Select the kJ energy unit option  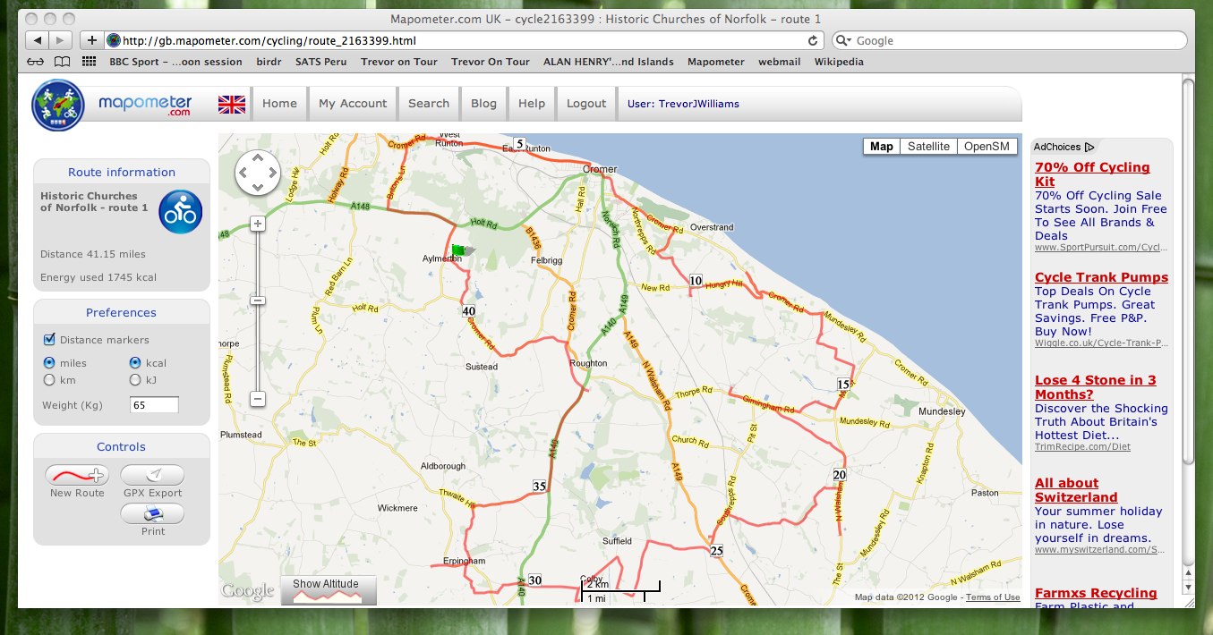135,380
